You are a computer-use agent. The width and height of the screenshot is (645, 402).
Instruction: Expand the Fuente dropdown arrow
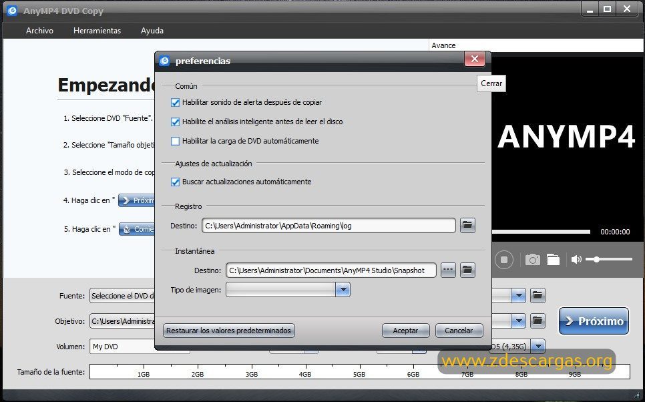[x=518, y=295]
